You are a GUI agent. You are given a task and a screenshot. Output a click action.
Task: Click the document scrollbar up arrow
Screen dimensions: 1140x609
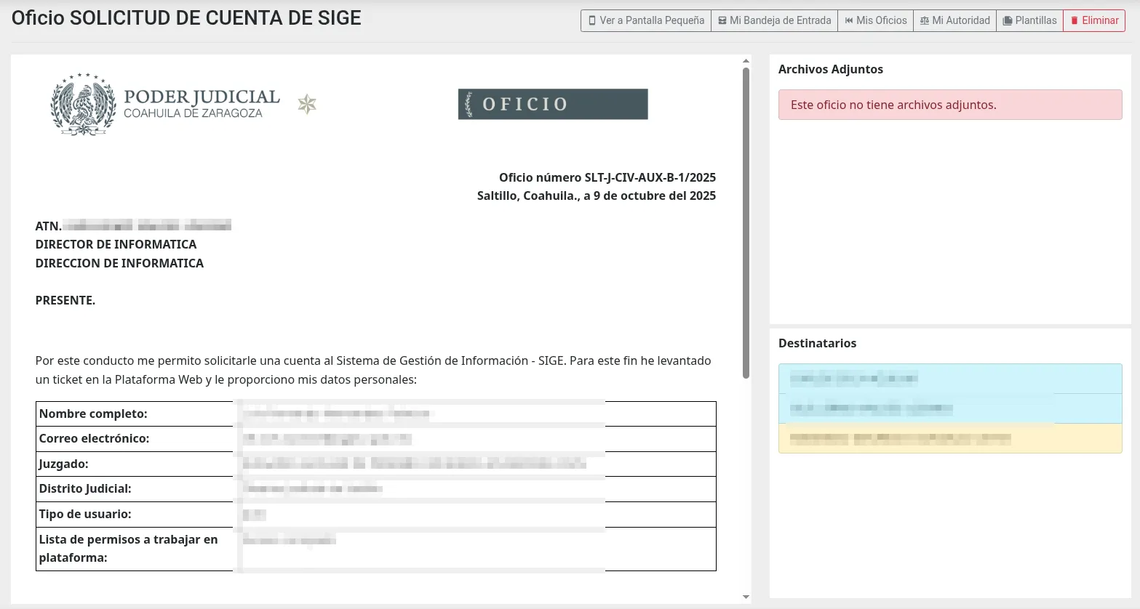point(746,61)
